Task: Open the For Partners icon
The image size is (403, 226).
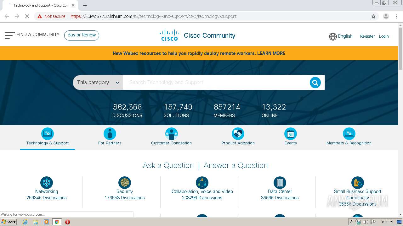Action: point(110,134)
